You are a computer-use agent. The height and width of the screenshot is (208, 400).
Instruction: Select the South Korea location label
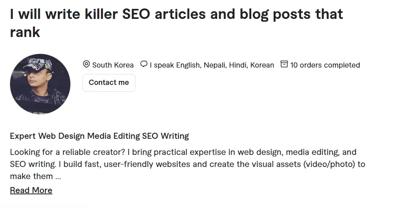113,65
